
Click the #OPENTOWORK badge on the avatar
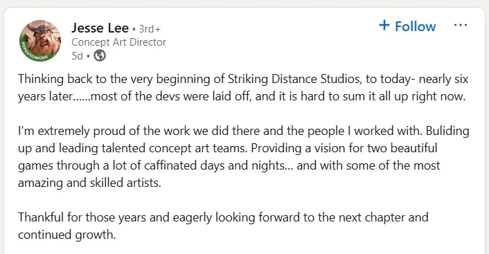point(34,53)
